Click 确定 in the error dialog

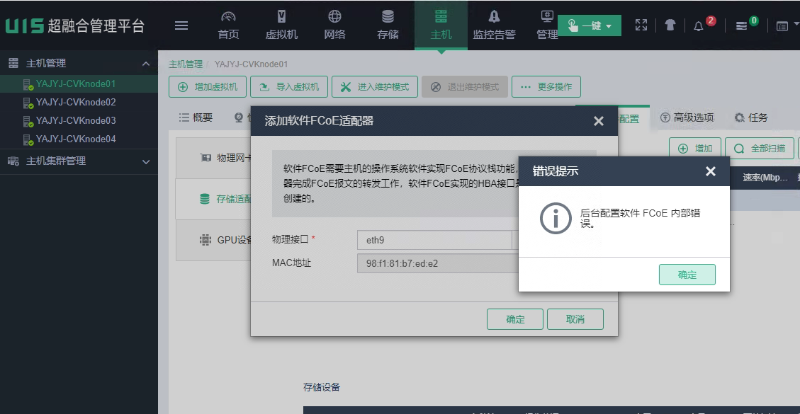(687, 275)
